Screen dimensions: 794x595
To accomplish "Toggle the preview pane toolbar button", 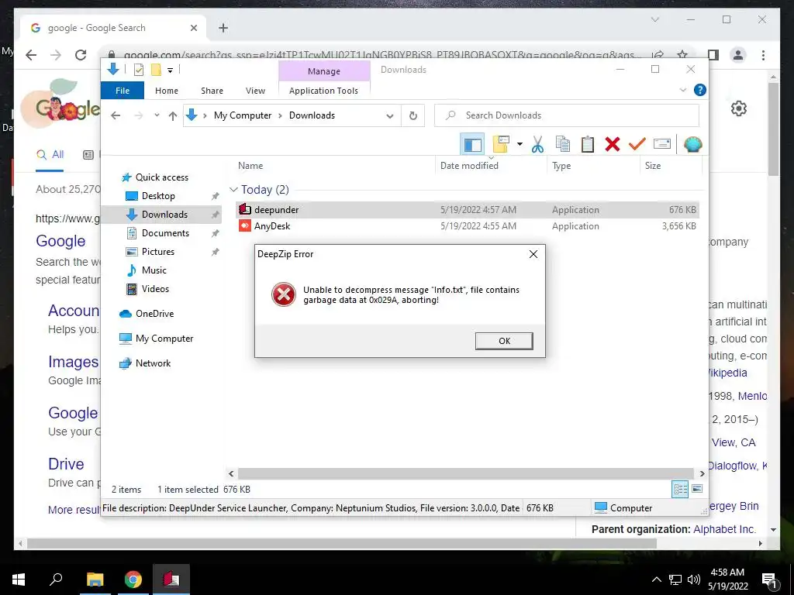I will 472,144.
